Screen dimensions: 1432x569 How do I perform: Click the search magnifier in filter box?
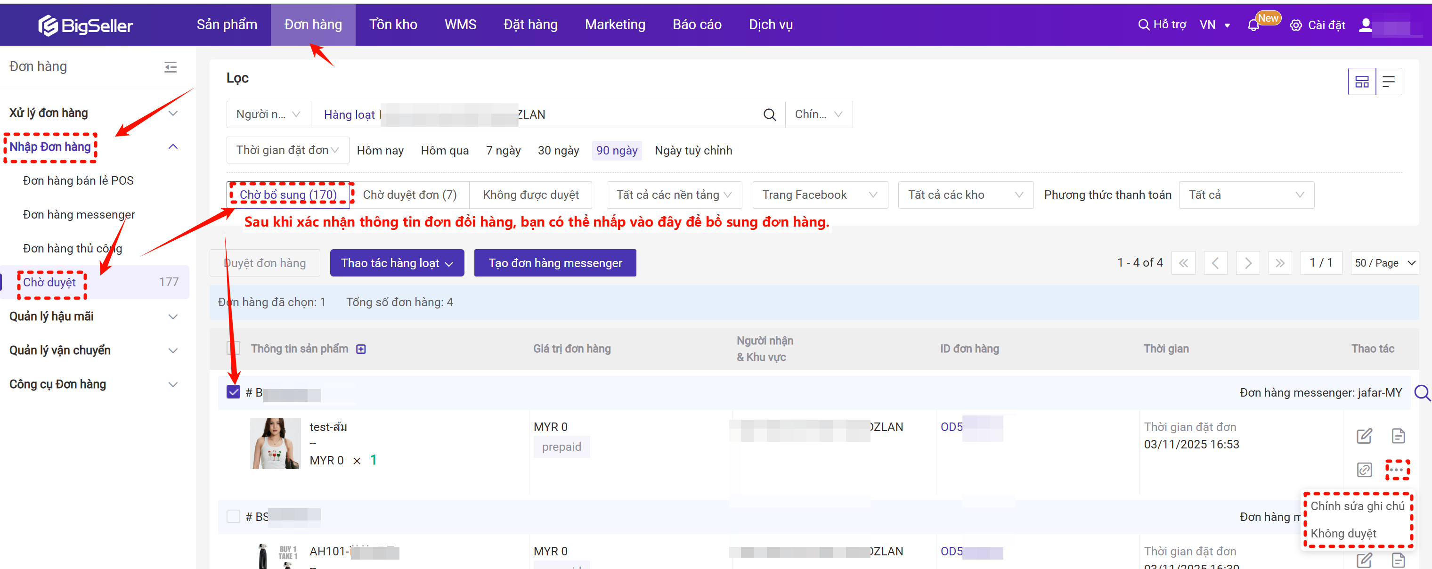769,115
